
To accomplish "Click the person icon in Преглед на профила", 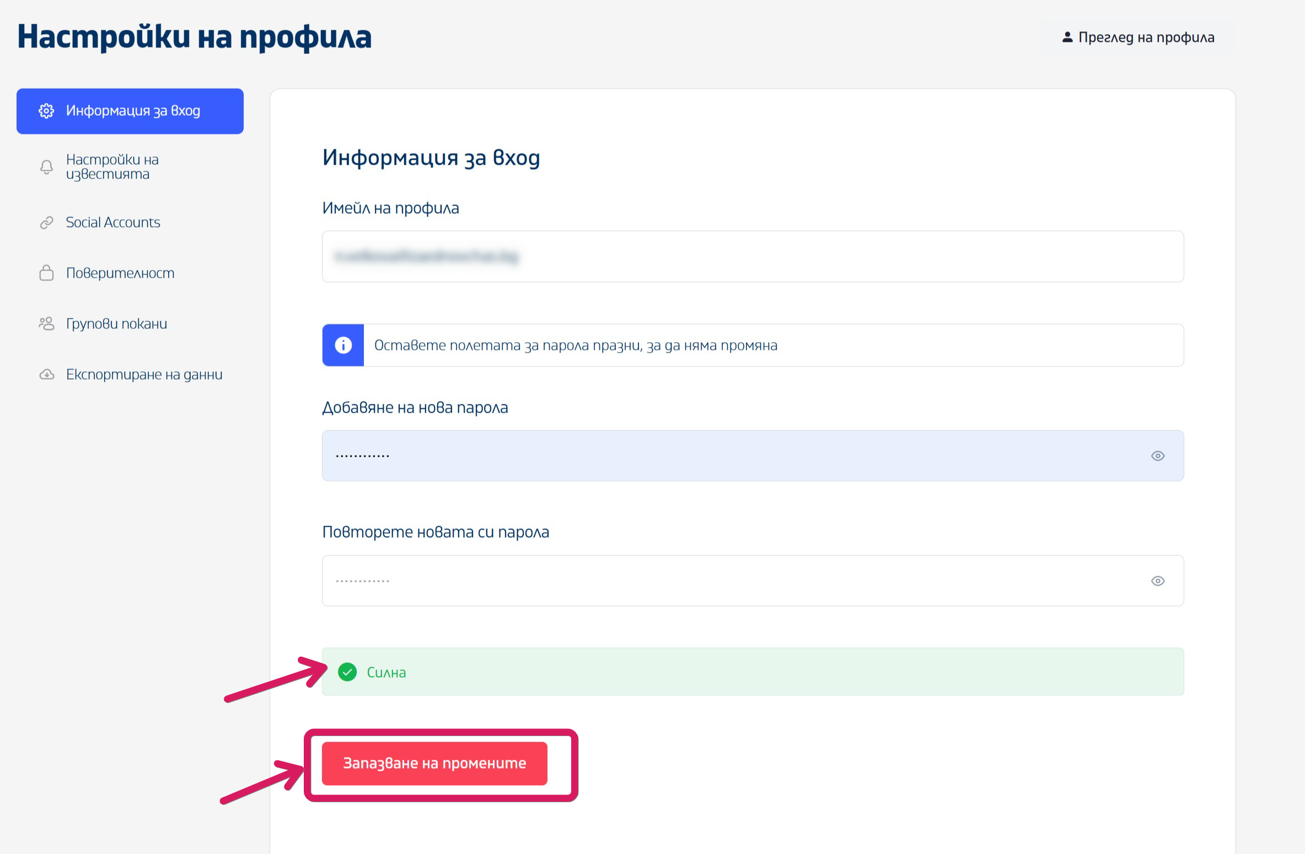I will click(x=1067, y=37).
